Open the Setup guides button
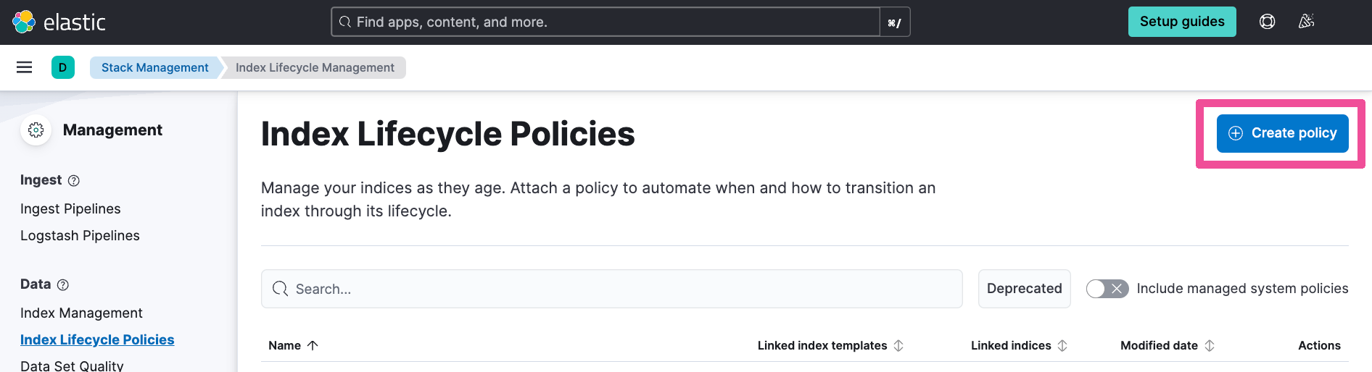 click(1182, 22)
